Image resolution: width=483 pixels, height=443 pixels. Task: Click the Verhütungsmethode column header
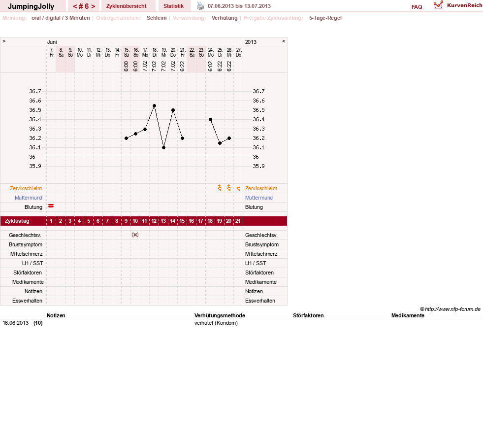[x=220, y=315]
